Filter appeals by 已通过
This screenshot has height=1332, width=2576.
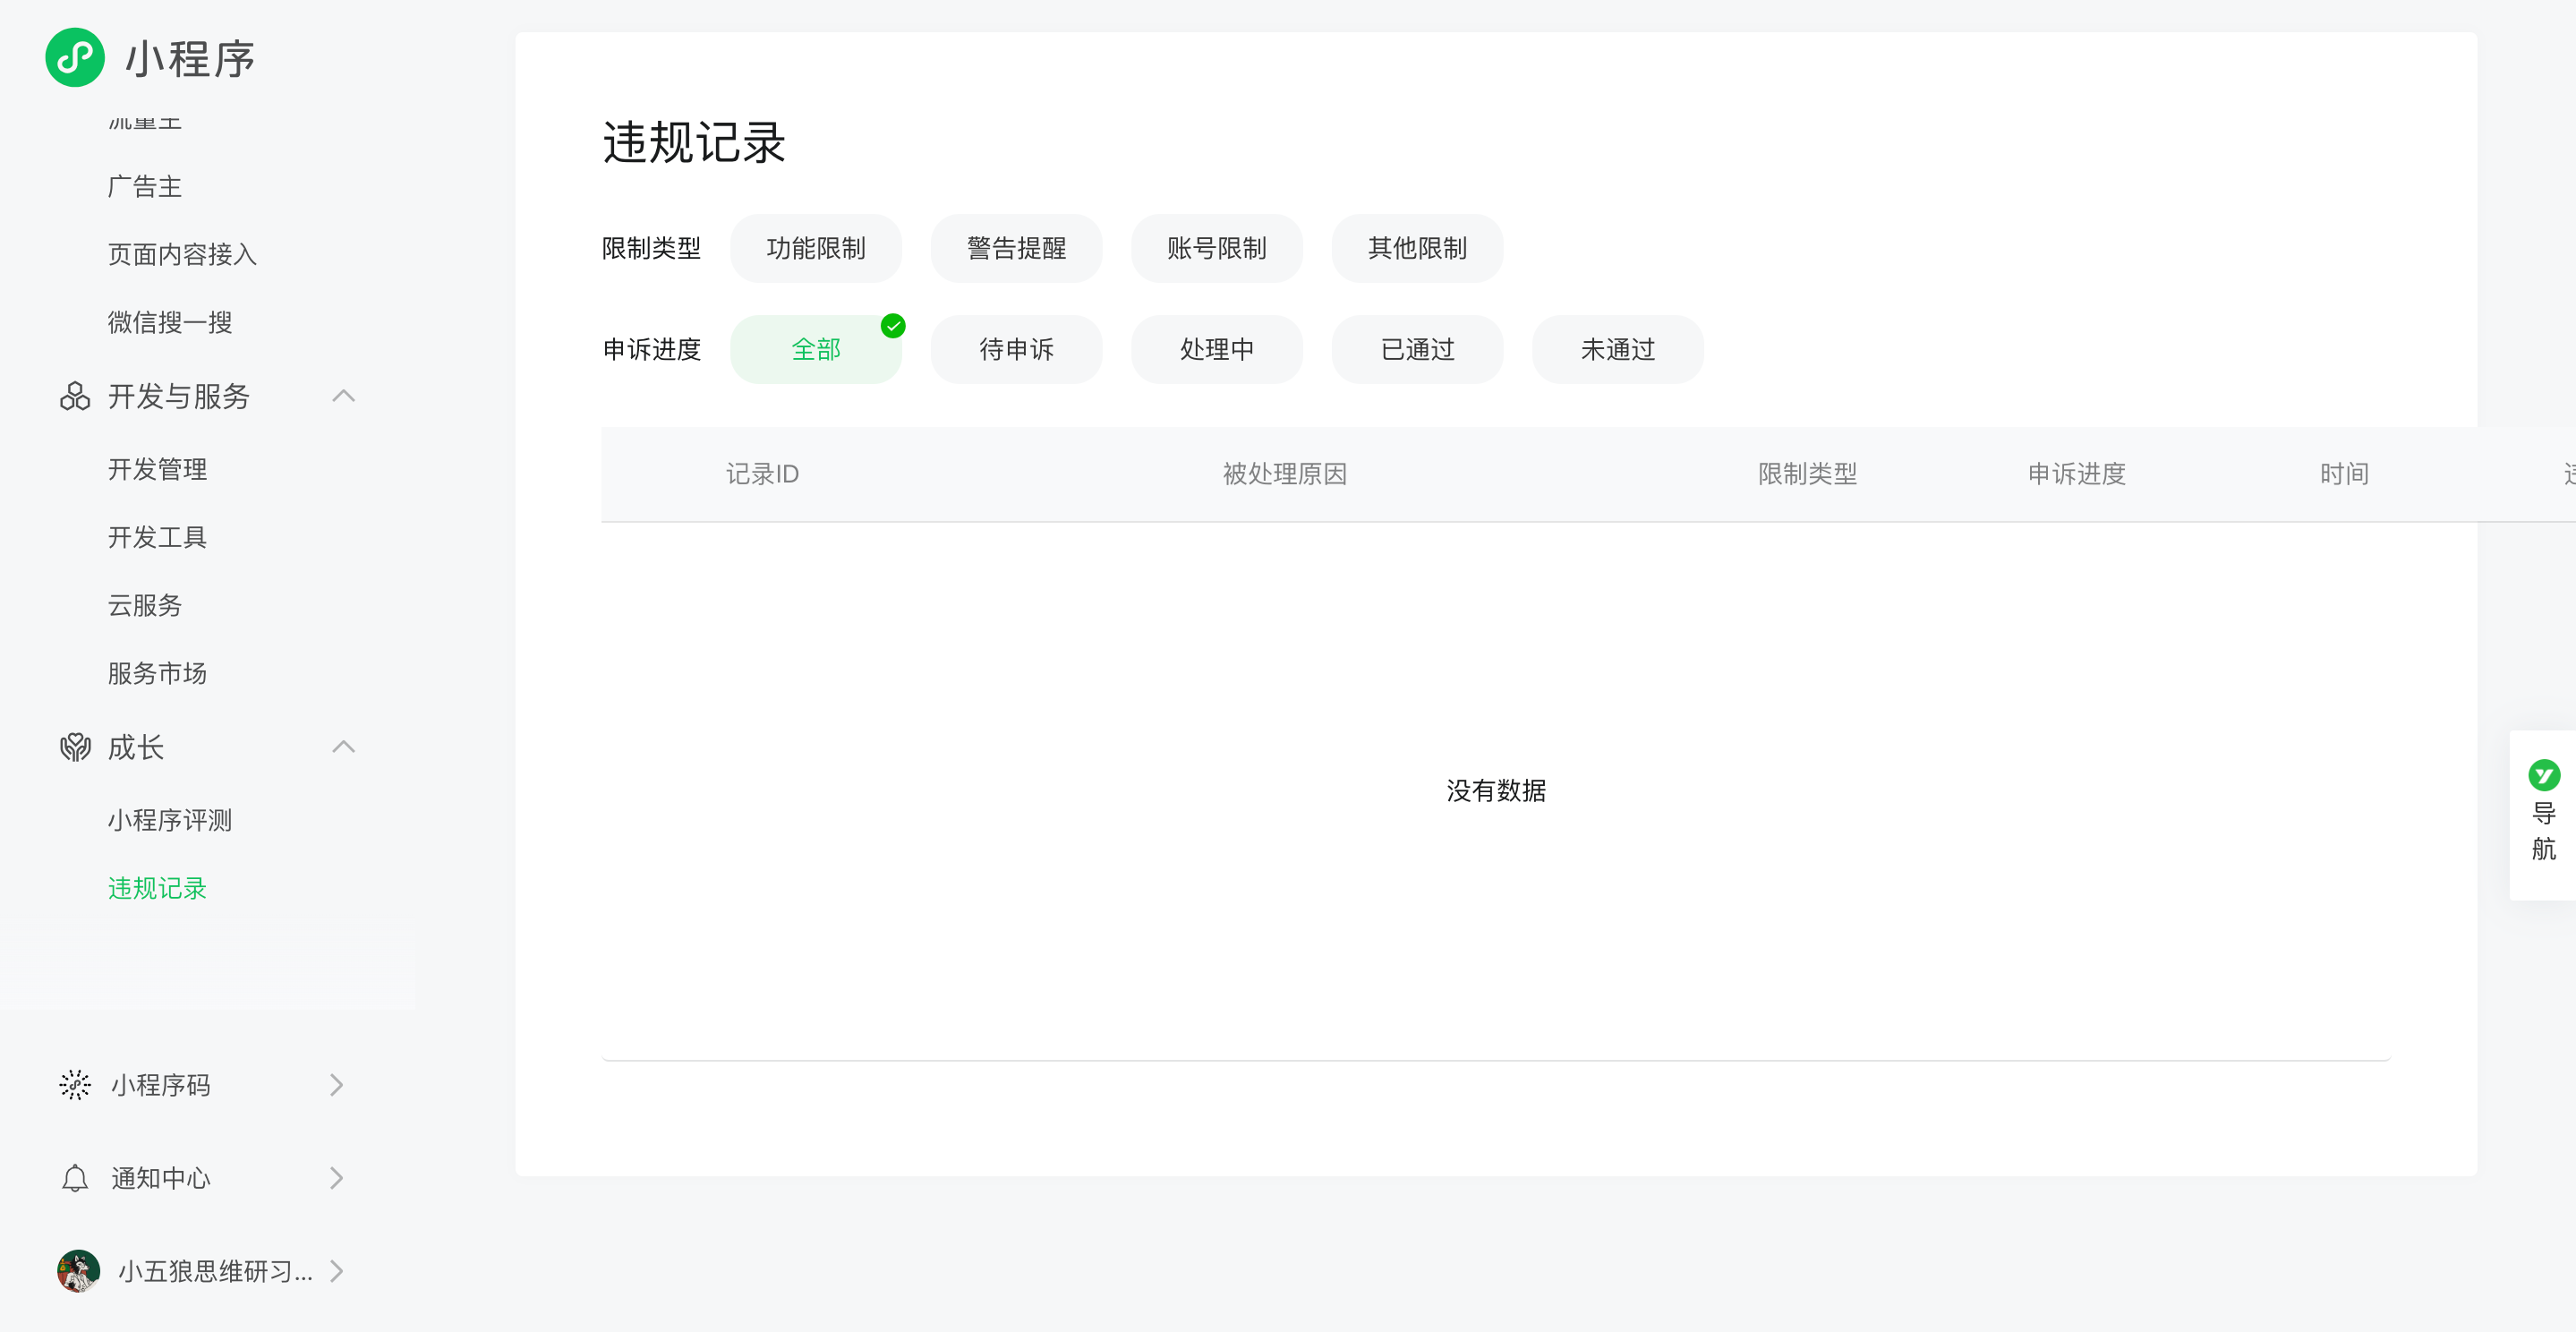click(1417, 349)
